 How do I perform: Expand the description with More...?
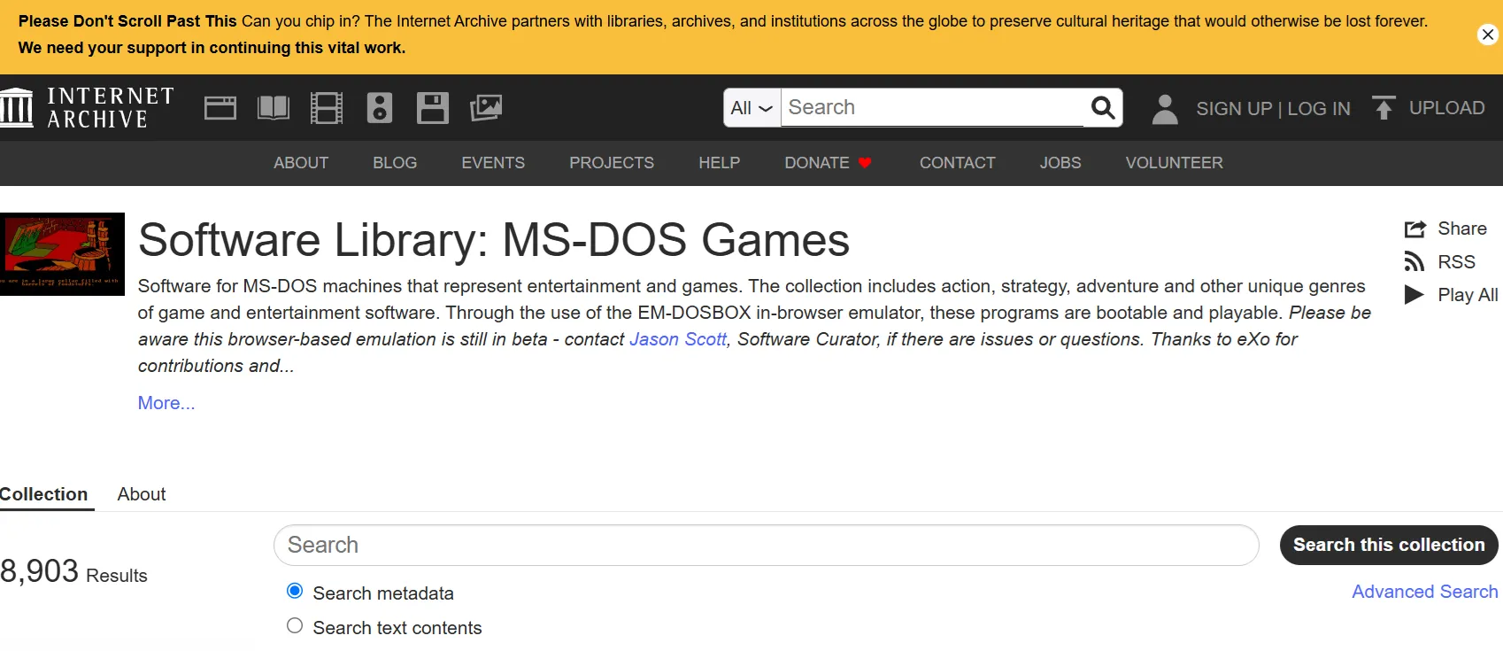[166, 403]
